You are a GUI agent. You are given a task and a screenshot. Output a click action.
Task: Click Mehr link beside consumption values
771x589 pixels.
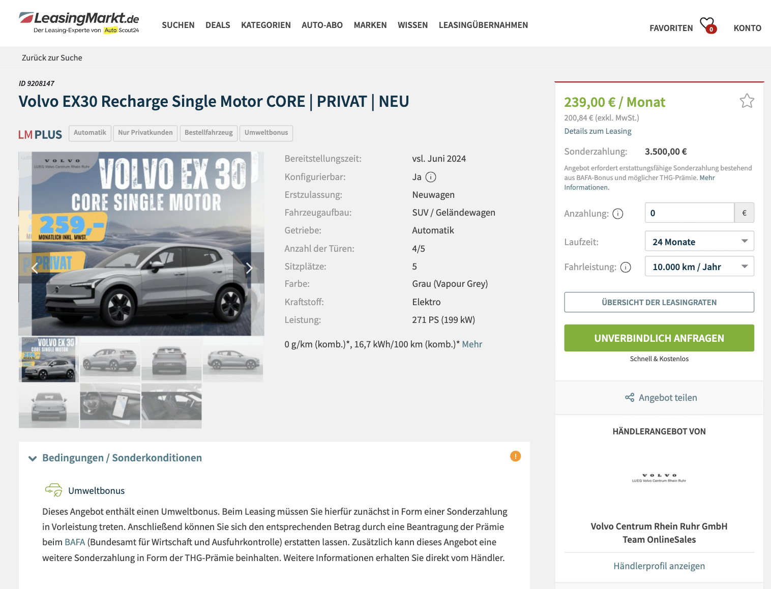[x=472, y=344]
